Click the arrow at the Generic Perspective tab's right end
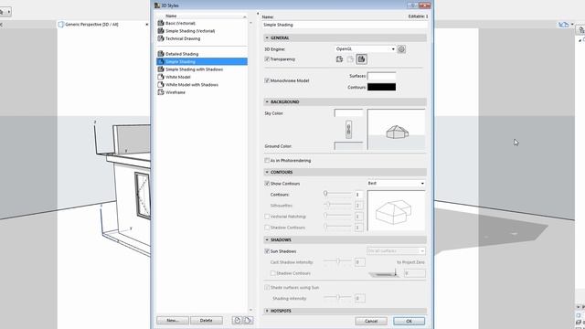The image size is (585, 329). coord(146,25)
